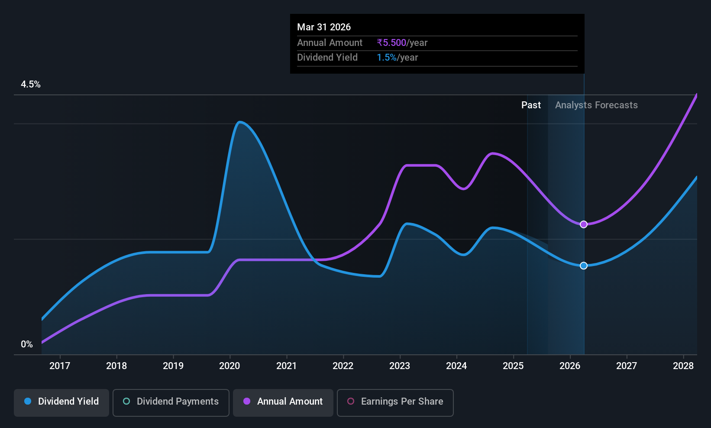Select the blue Dividend Yield data point
The image size is (711, 428).
(584, 266)
